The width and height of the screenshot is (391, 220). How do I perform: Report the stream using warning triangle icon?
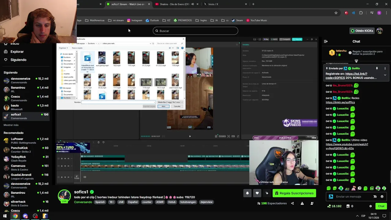click(x=302, y=203)
